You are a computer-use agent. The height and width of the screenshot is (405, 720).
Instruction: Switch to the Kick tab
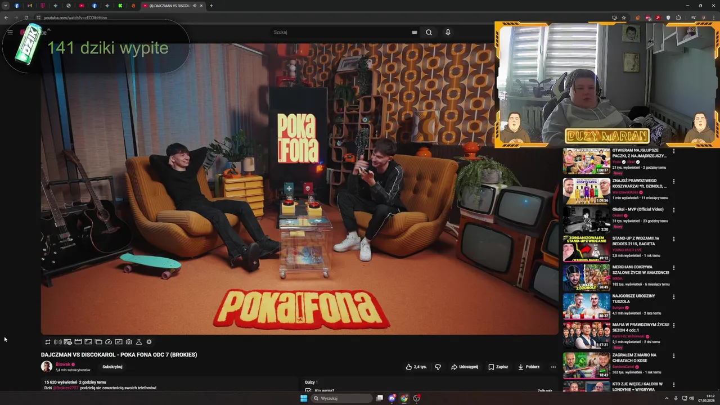120,6
